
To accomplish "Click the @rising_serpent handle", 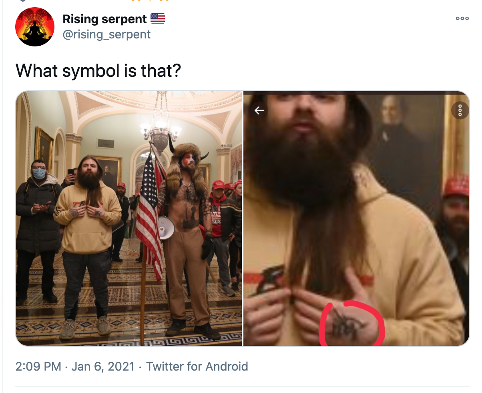I will [x=107, y=34].
